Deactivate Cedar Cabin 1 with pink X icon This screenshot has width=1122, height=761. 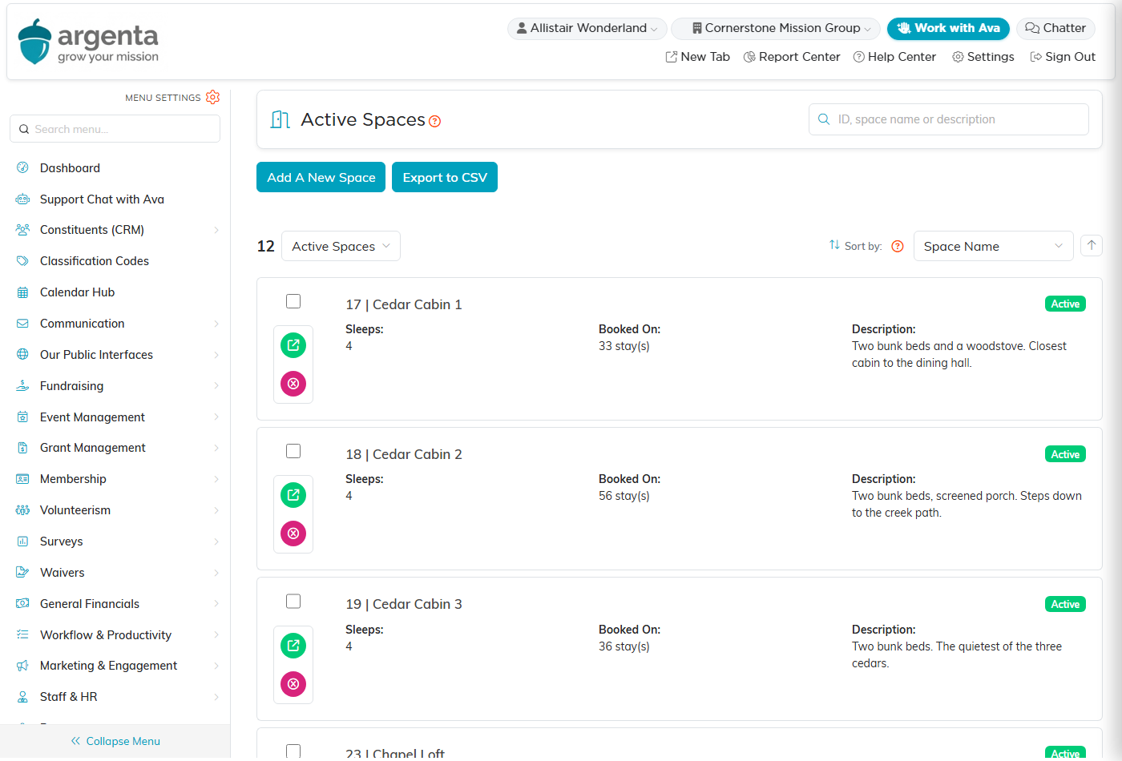[293, 384]
